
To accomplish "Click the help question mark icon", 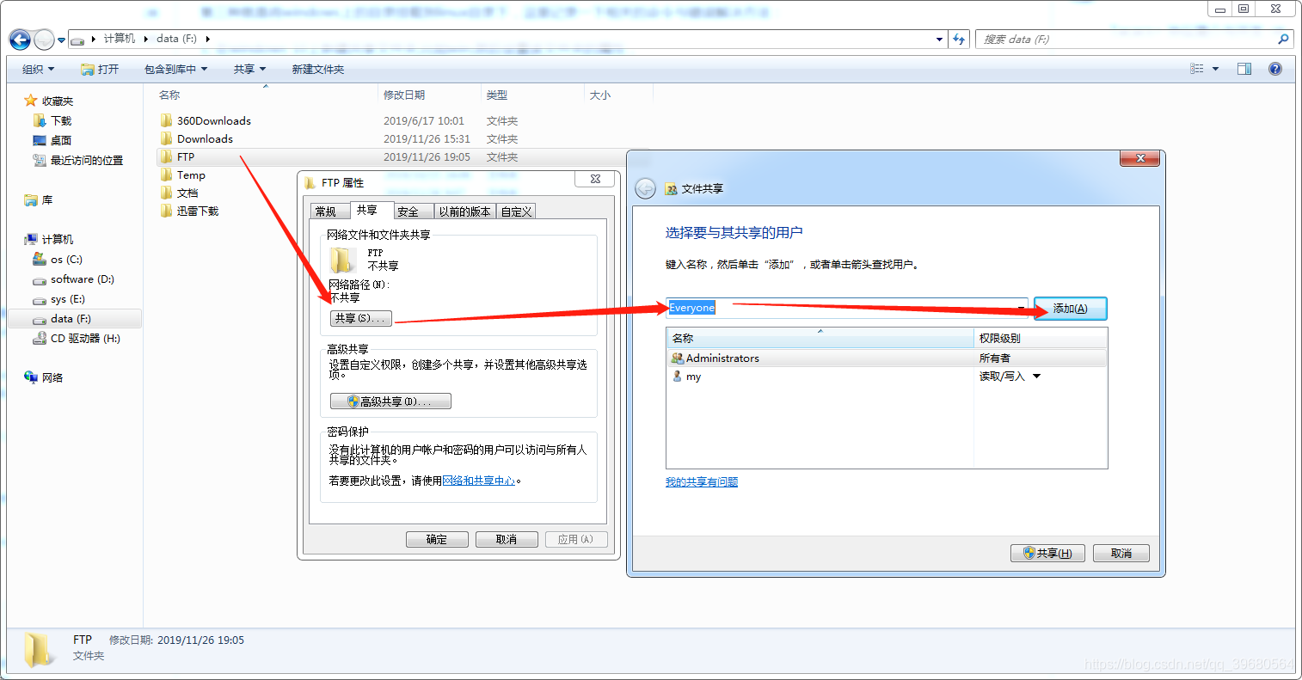I will click(x=1275, y=69).
